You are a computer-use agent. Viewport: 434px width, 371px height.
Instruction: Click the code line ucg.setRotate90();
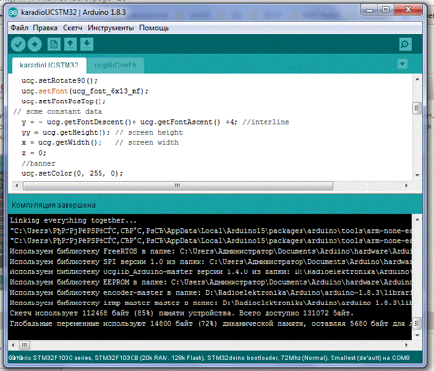(59, 81)
